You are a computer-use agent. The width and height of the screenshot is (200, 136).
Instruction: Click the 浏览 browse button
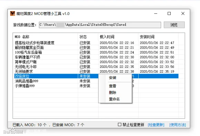click(174, 25)
